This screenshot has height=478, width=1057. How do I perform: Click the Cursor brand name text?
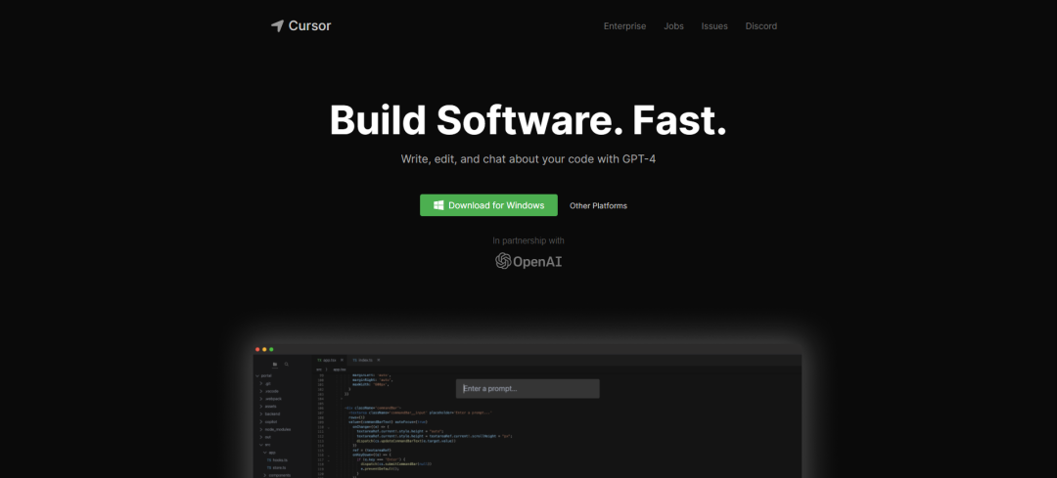[x=309, y=26]
